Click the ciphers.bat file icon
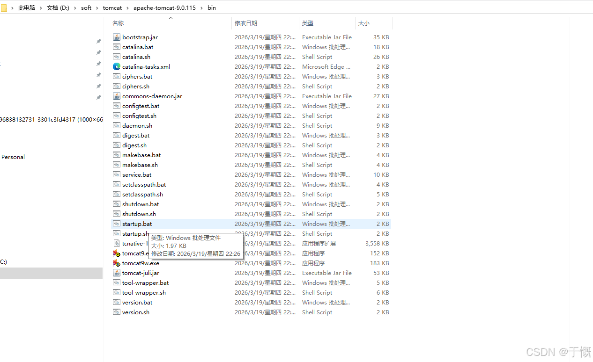593x362 pixels. (x=117, y=76)
